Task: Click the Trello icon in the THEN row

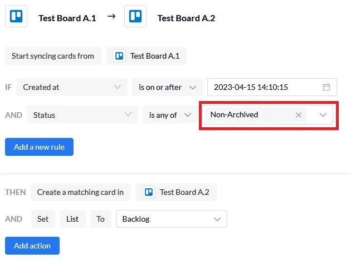Action: point(149,192)
